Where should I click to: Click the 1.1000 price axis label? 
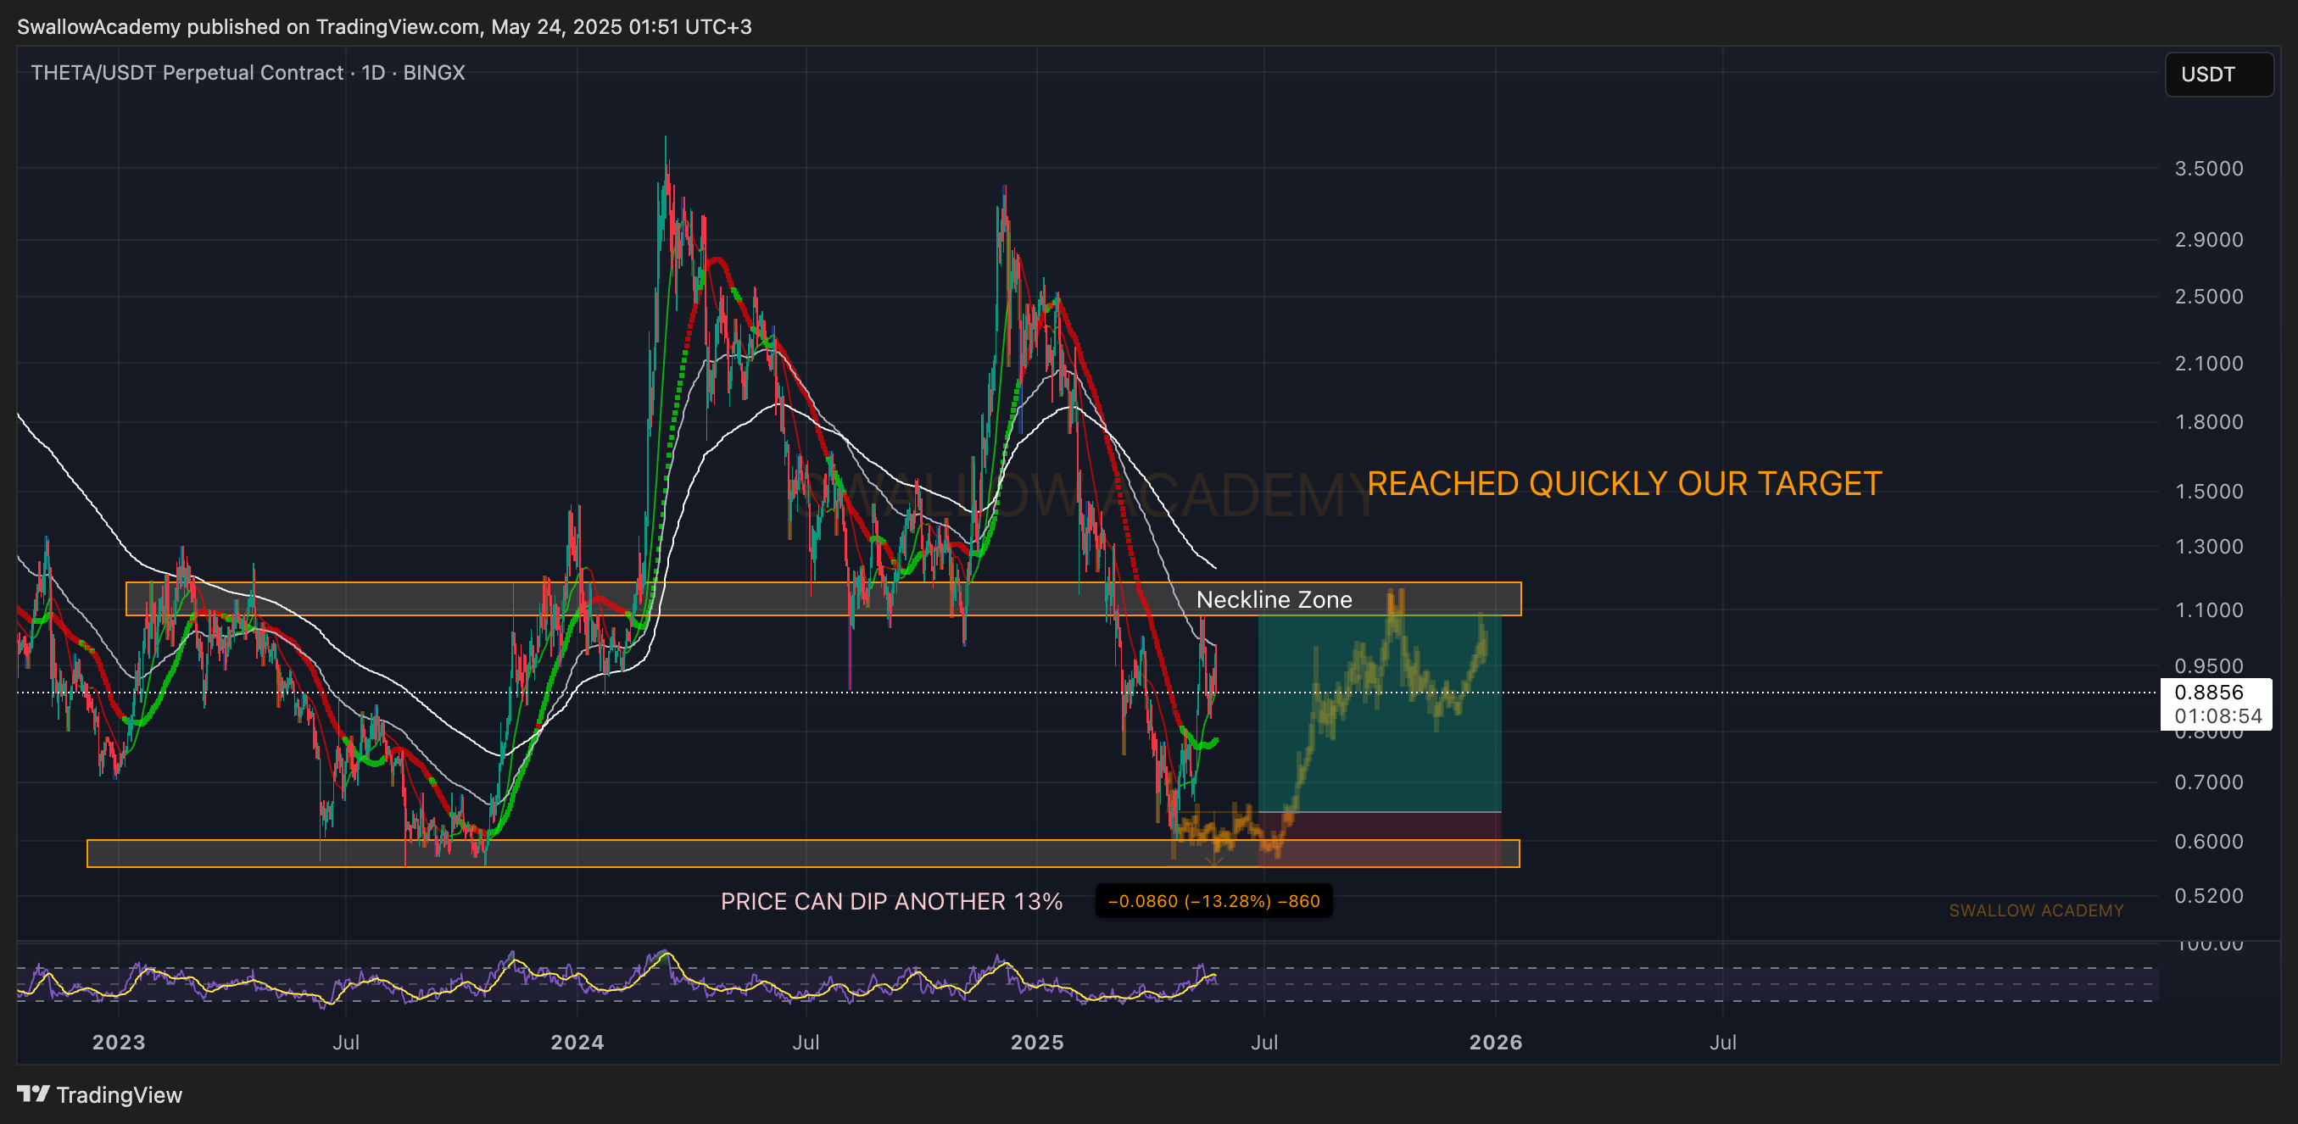(2208, 610)
